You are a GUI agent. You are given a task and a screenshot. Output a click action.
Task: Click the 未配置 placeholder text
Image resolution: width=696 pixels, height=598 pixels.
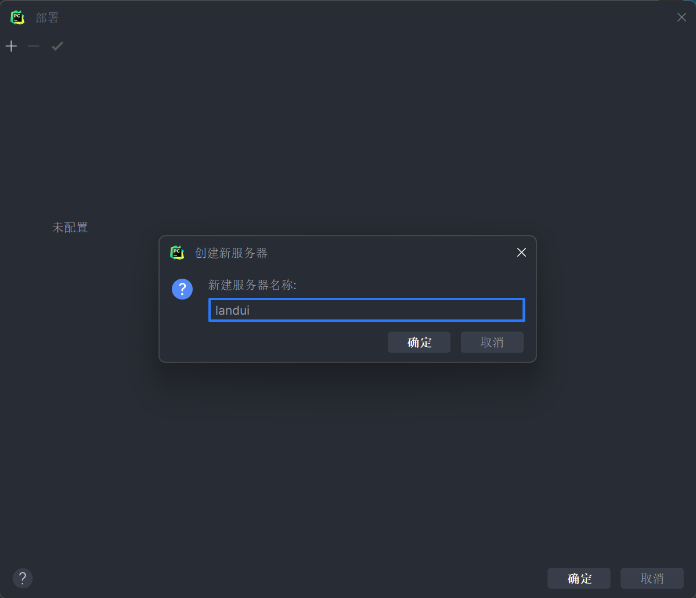click(x=70, y=228)
